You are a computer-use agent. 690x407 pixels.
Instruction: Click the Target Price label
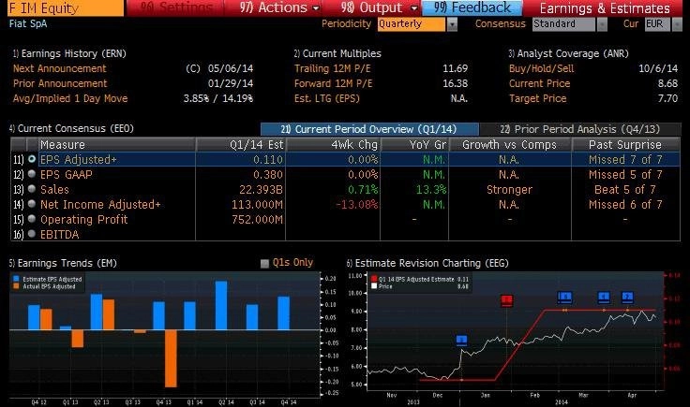pos(537,98)
